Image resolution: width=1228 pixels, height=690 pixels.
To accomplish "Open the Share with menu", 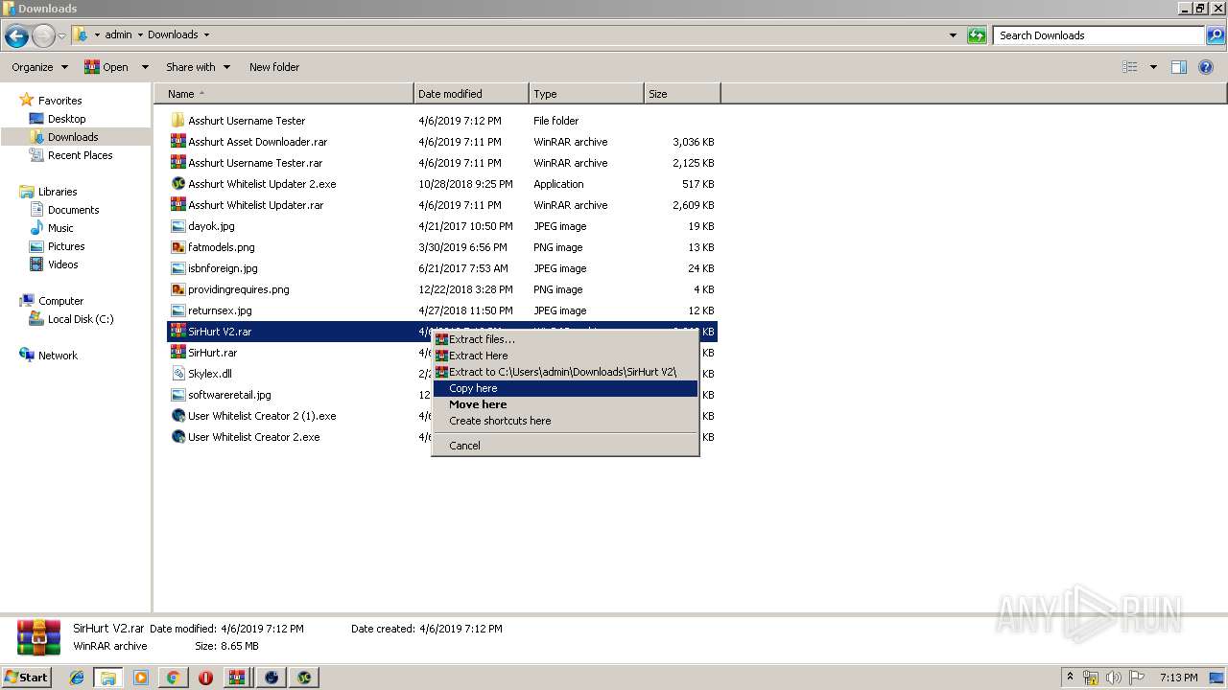I will point(198,67).
